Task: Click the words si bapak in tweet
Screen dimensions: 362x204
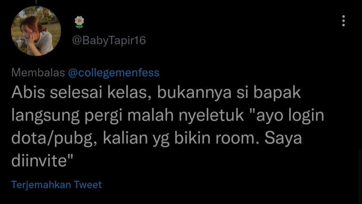Action: tap(269, 92)
